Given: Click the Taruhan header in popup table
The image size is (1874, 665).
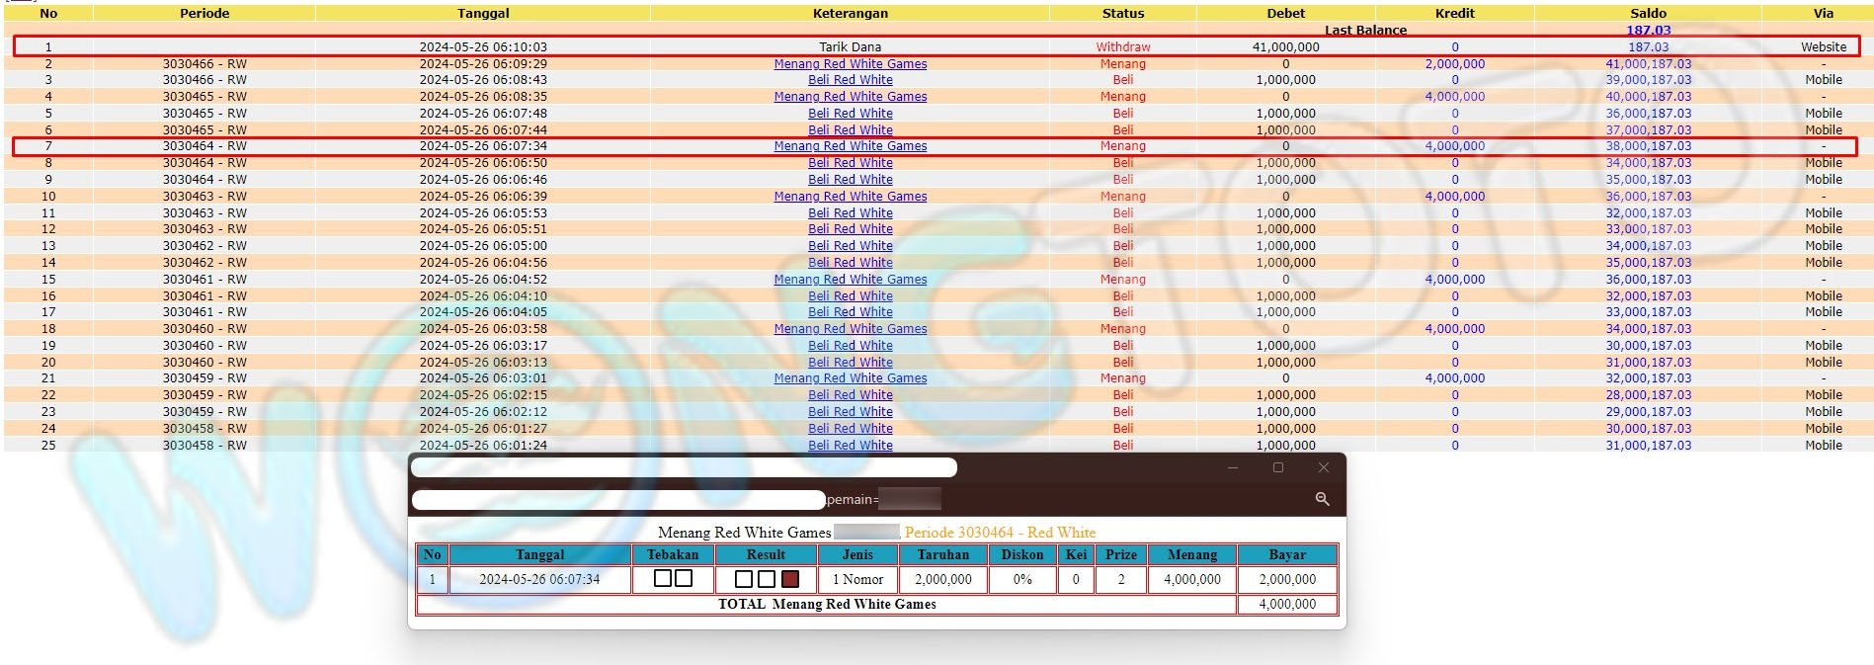Looking at the screenshot, I should [x=942, y=554].
